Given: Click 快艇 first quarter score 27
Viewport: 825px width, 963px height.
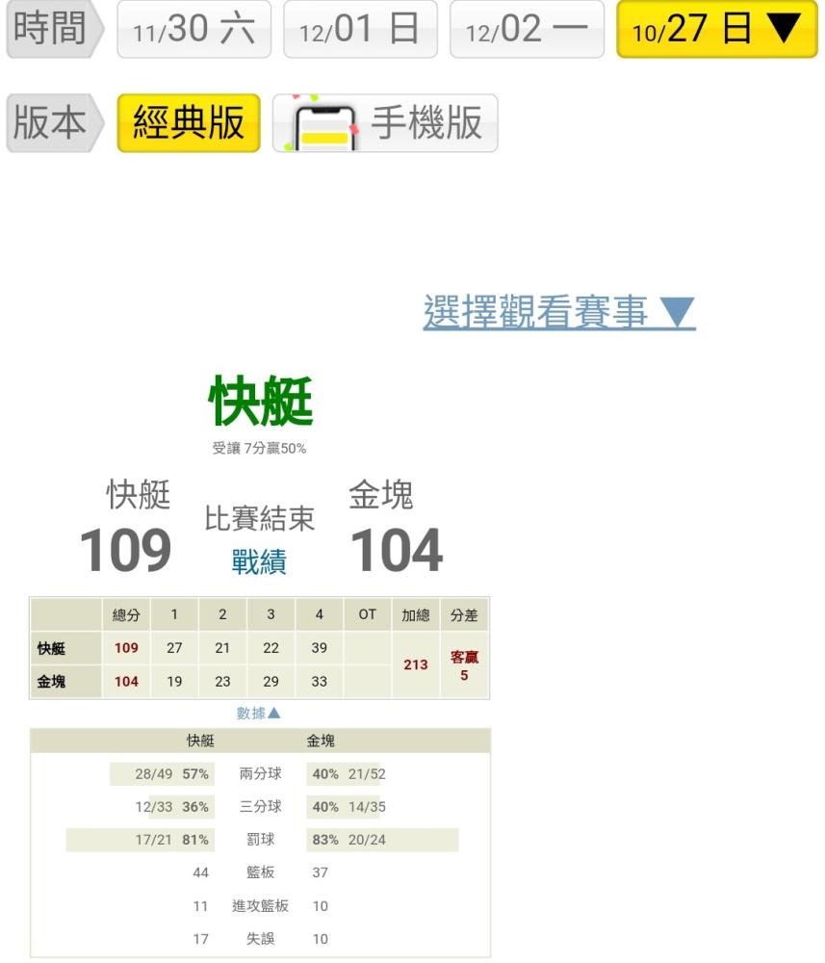Looking at the screenshot, I should click(174, 648).
